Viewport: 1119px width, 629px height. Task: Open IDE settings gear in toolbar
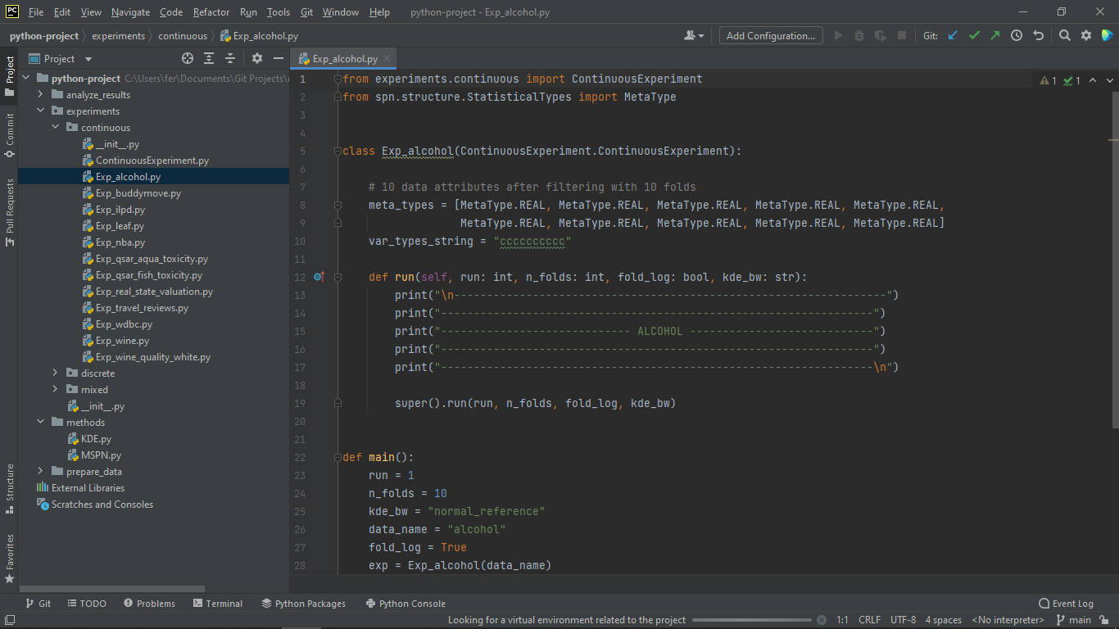pyautogui.click(x=1086, y=35)
